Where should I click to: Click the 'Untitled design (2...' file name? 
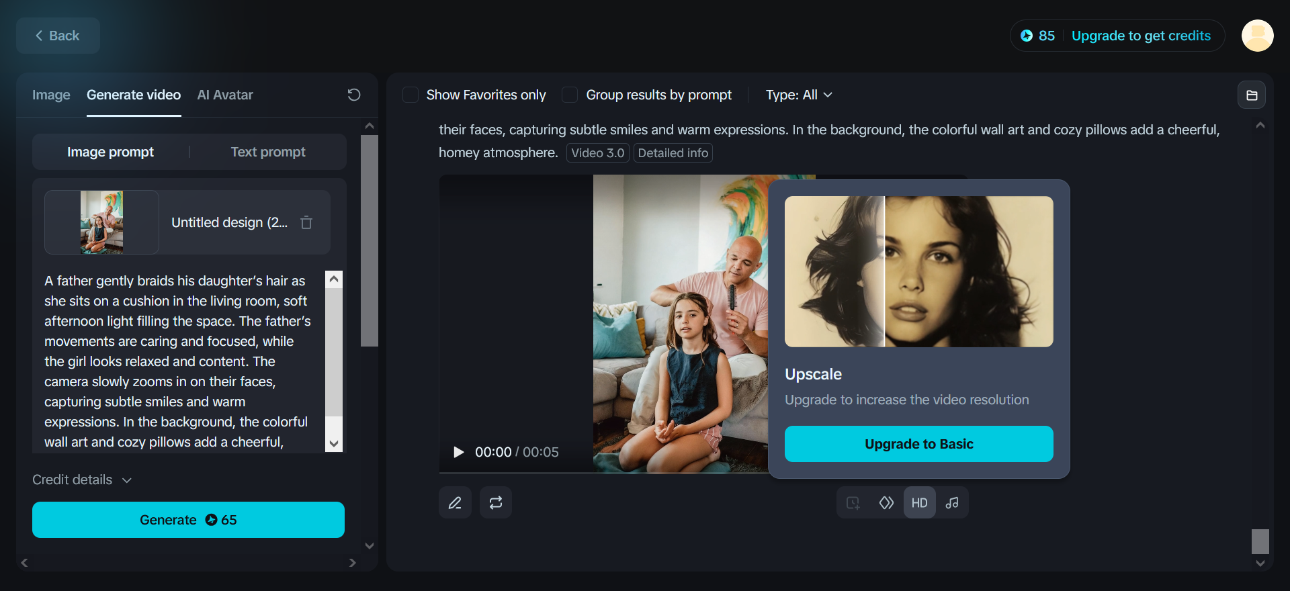229,222
